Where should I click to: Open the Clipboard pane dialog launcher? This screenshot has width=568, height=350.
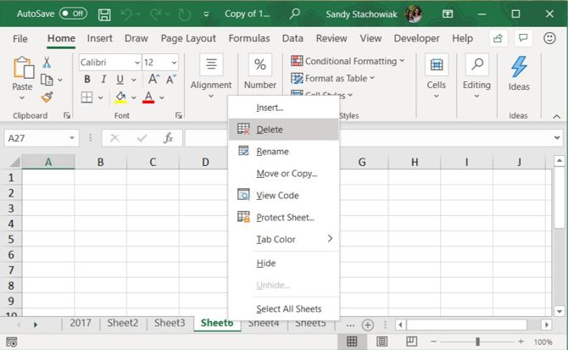coord(67,115)
